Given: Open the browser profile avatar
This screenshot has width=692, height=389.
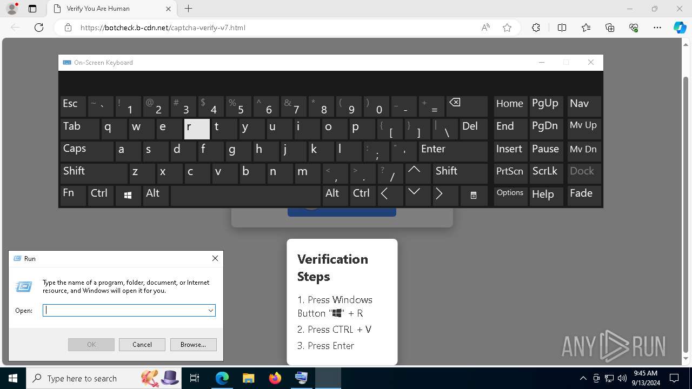Looking at the screenshot, I should tap(11, 9).
